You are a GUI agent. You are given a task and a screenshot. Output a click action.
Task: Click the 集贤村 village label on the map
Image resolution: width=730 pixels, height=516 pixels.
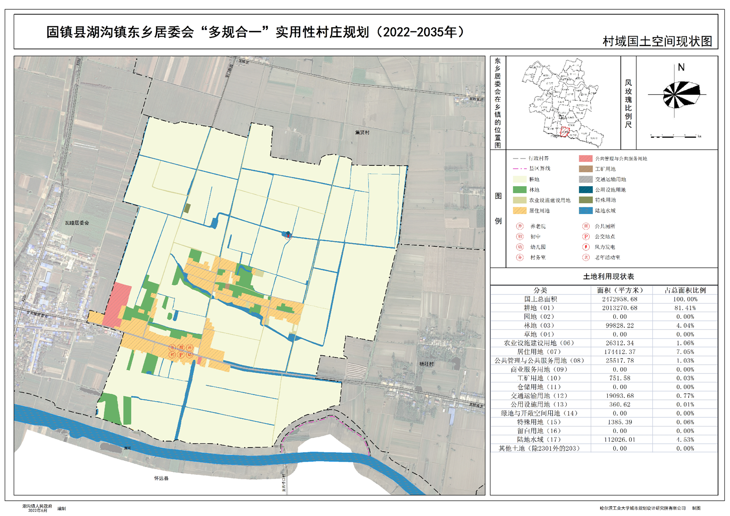click(362, 132)
